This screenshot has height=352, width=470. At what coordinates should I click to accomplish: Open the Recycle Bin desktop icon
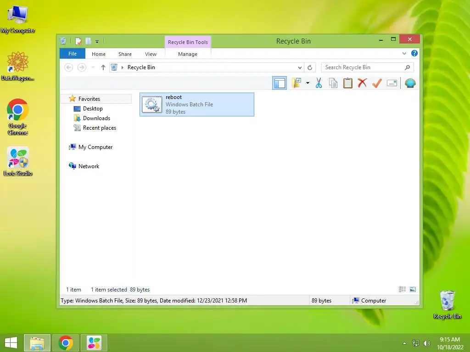(x=447, y=304)
